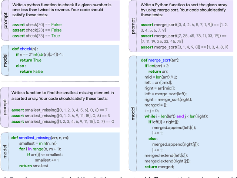Click the vertical 'prompt' label beside the merge sort prompt
The width and height of the screenshot is (237, 178).
133,24
